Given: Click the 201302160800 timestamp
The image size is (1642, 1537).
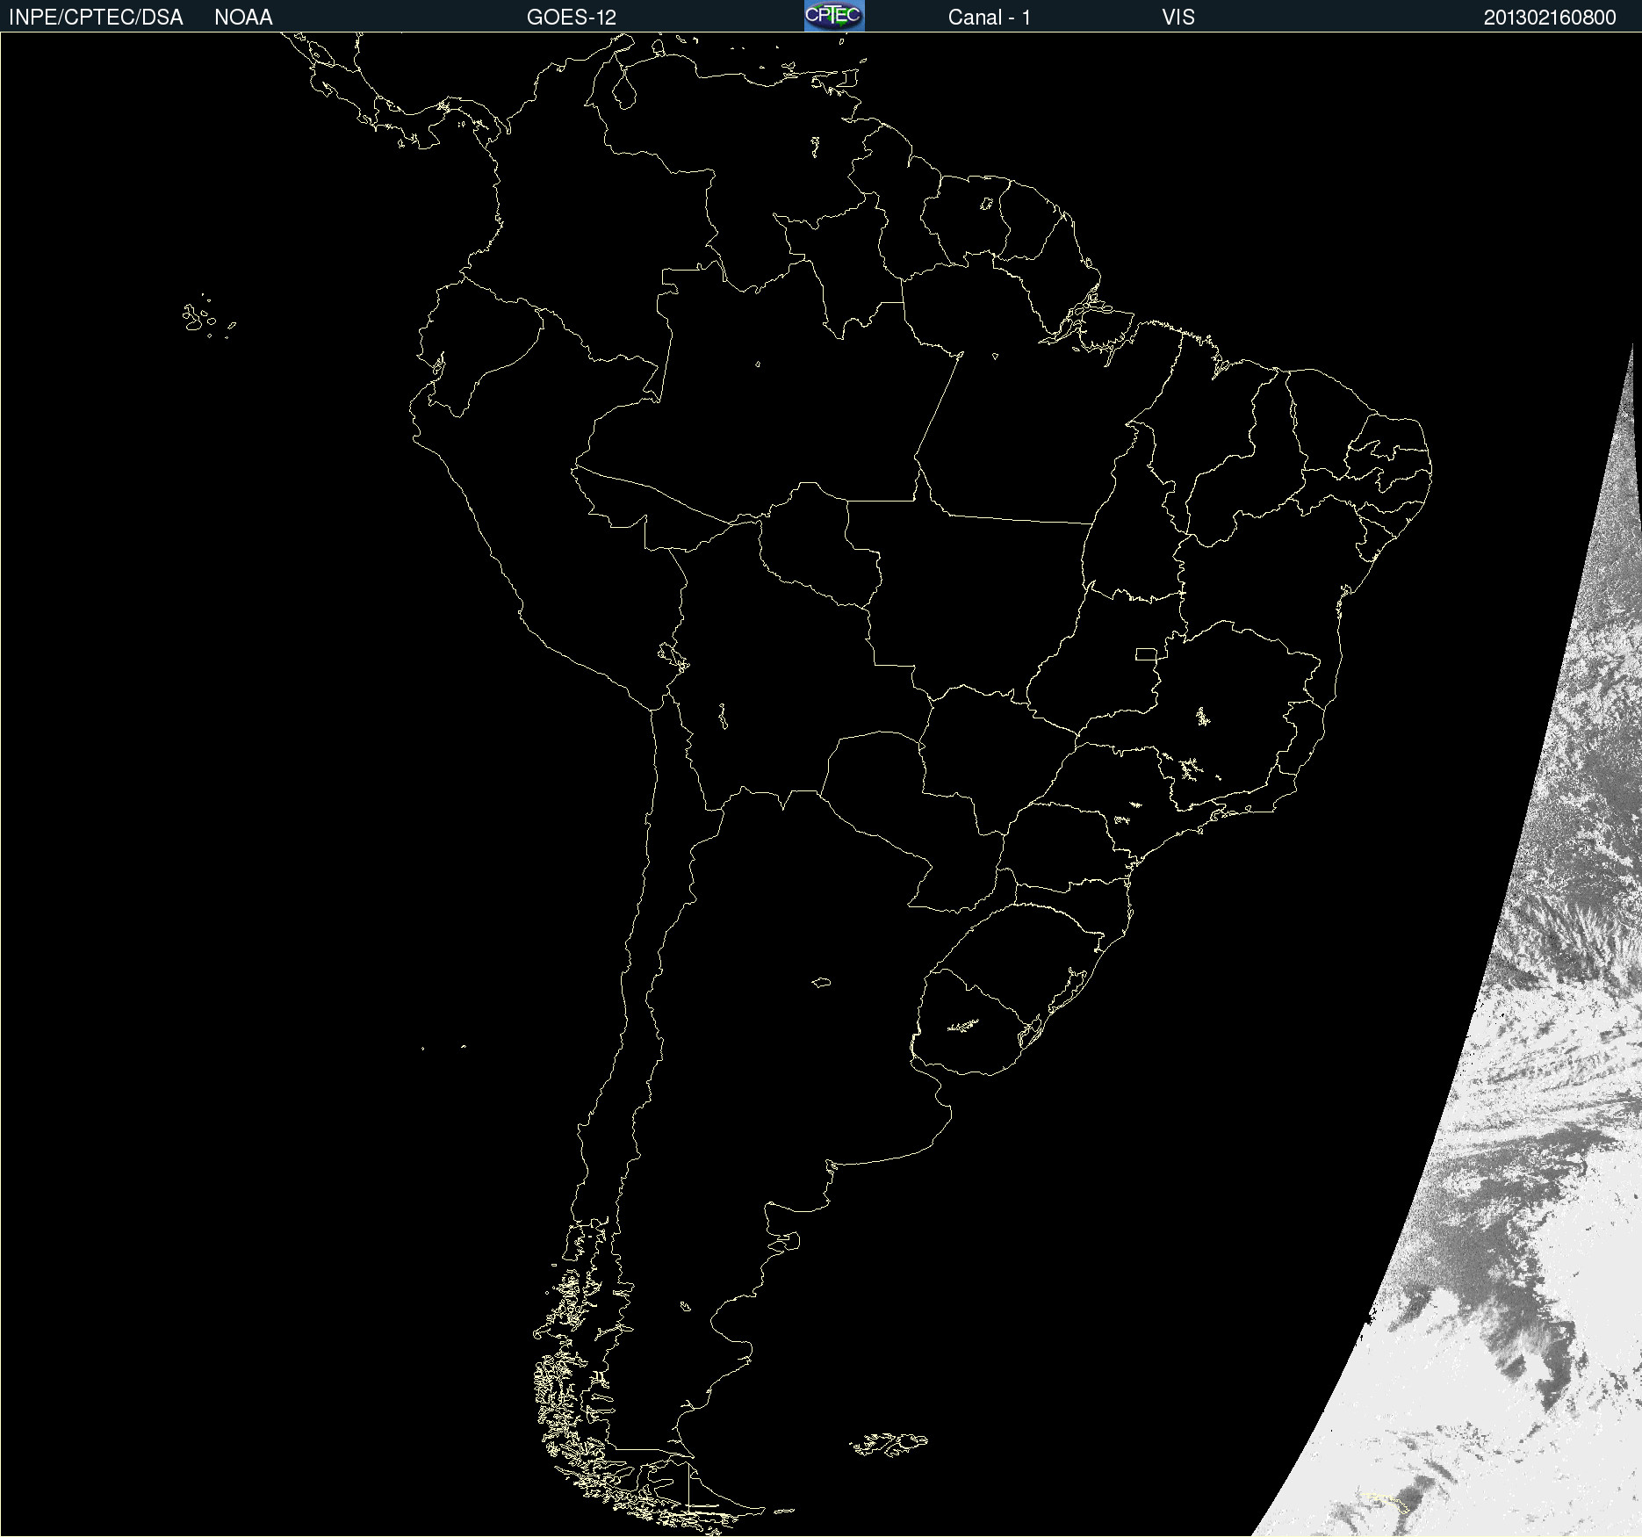Looking at the screenshot, I should coord(1550,18).
